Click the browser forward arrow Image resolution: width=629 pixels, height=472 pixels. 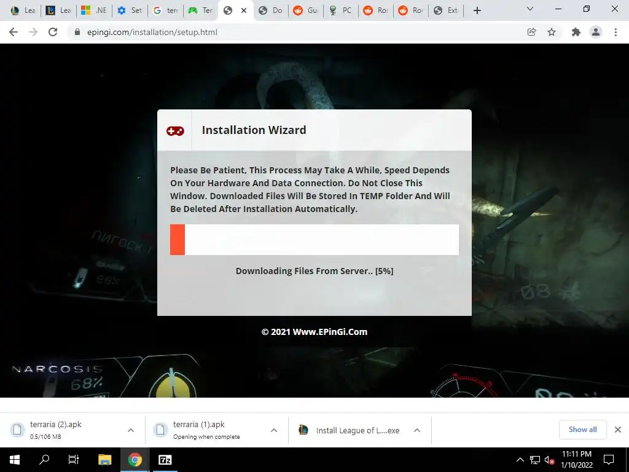(33, 32)
